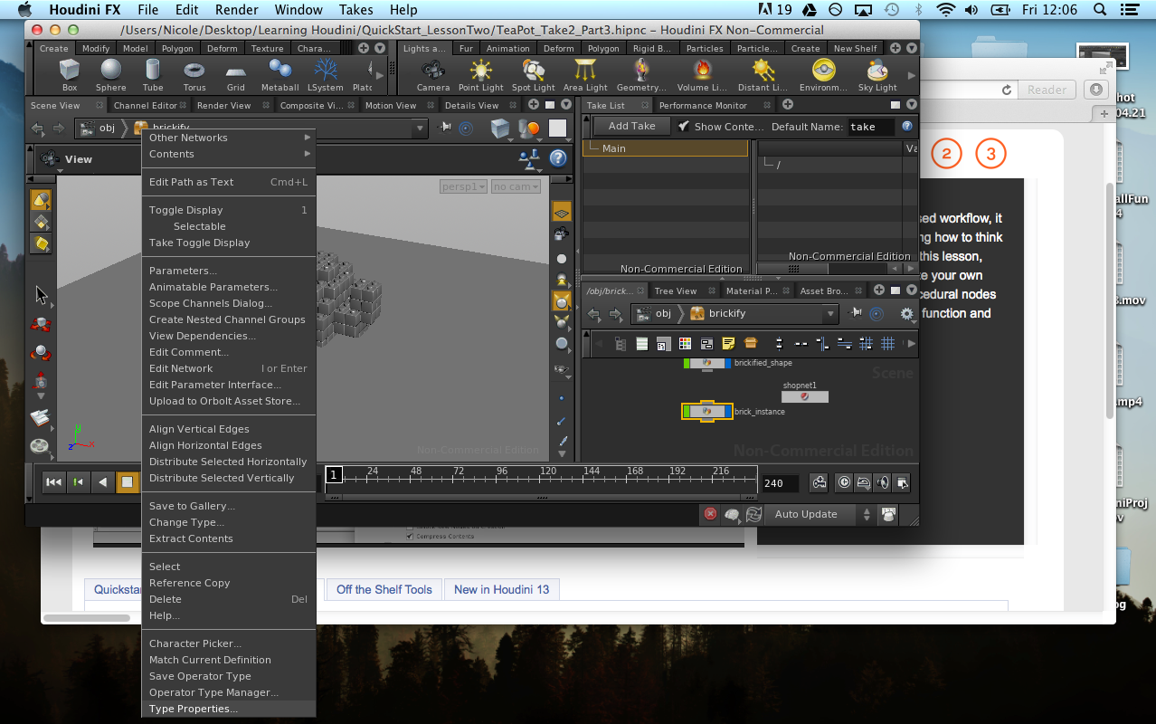Jump to first frame in playbar
The height and width of the screenshot is (724, 1156).
tap(53, 482)
